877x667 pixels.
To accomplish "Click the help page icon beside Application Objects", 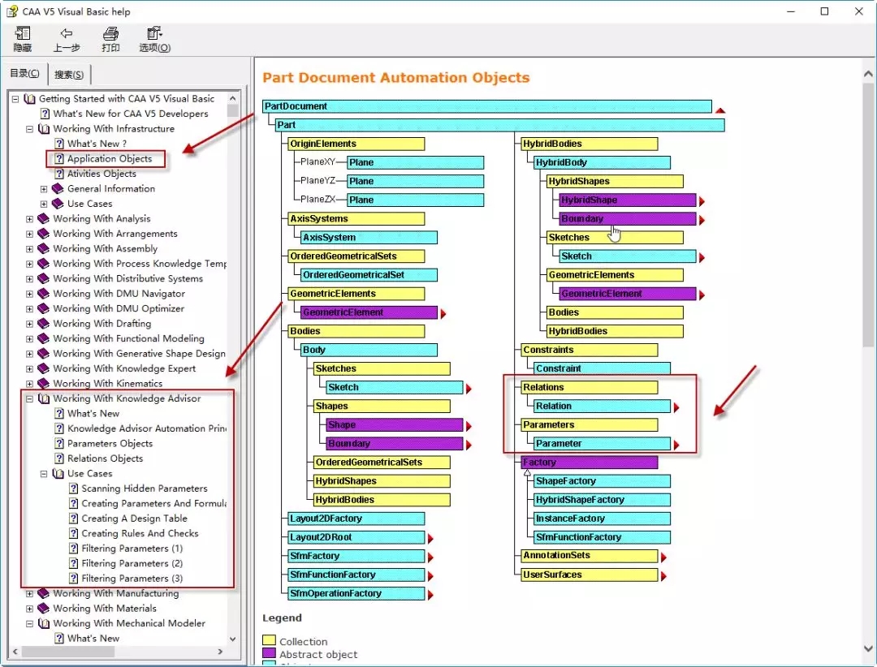I will click(x=59, y=159).
